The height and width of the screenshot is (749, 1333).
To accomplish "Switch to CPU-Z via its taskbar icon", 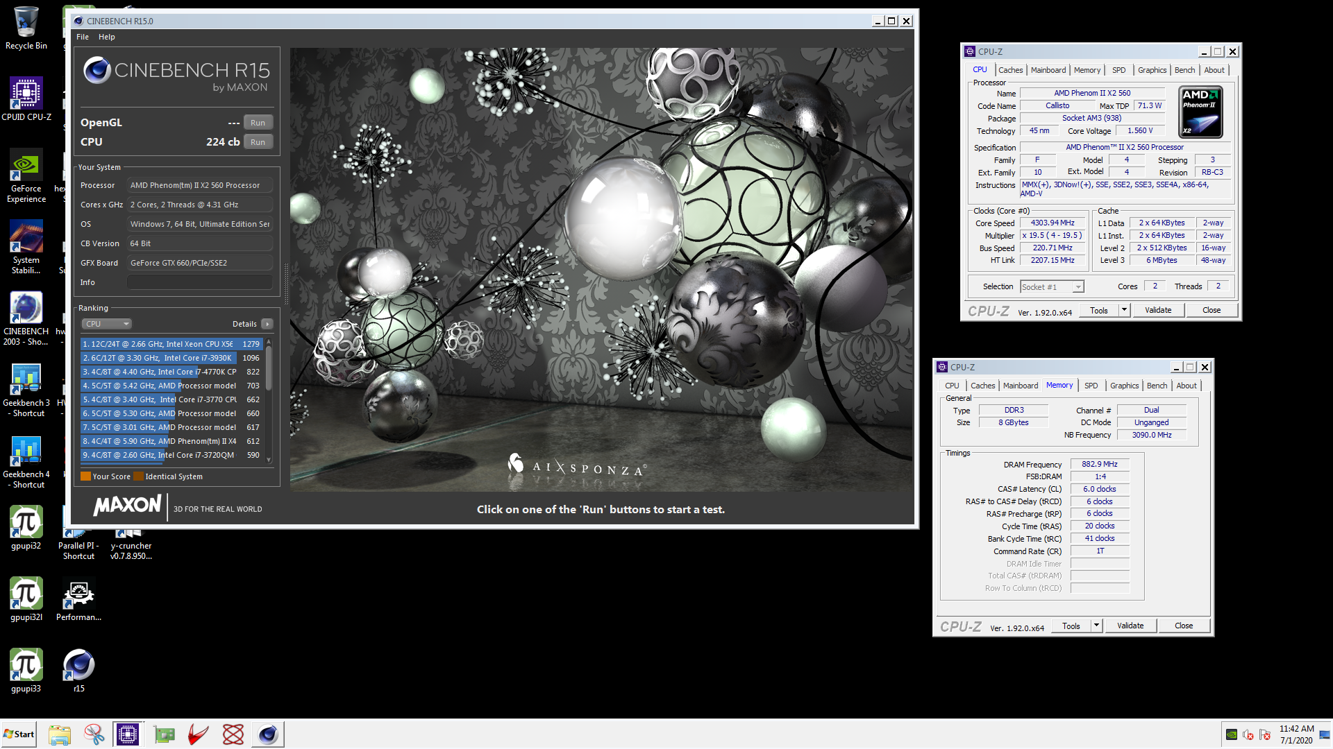I will (x=128, y=734).
